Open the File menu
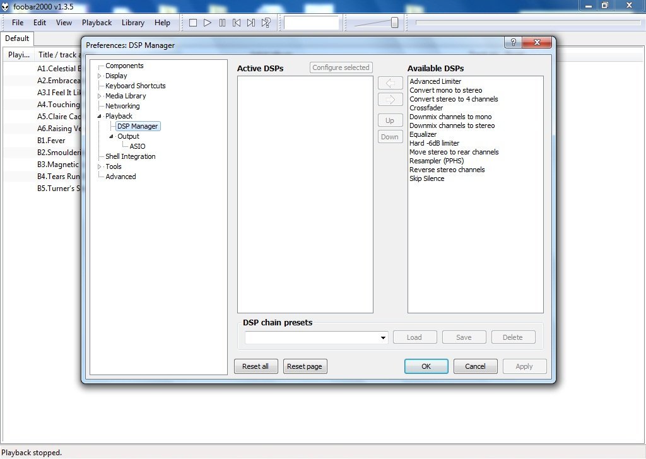Screen dimensions: 646x459 click(18, 23)
